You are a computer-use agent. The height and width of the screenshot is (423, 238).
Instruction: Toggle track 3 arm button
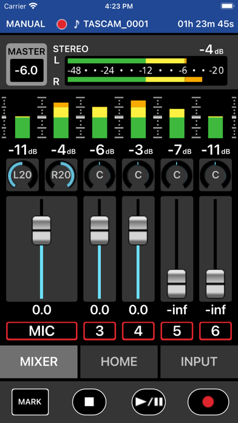(100, 331)
